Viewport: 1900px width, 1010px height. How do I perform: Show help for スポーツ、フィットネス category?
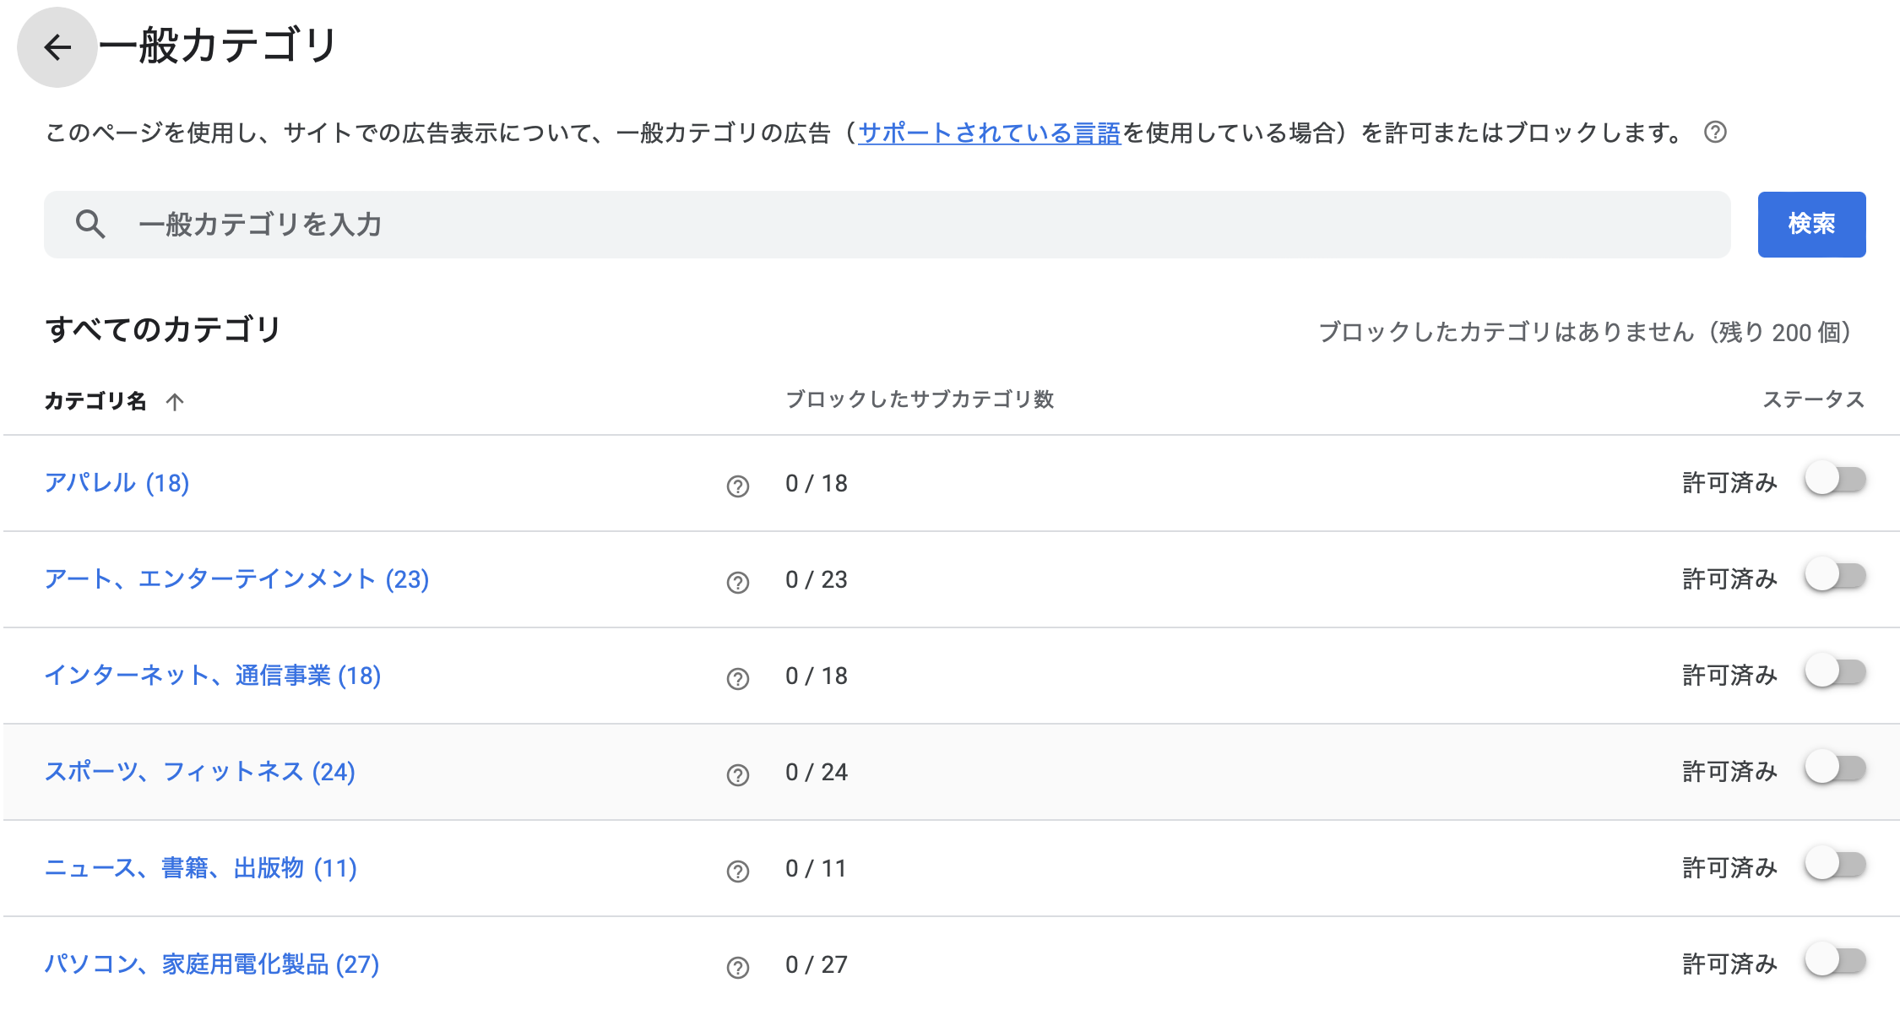(738, 775)
